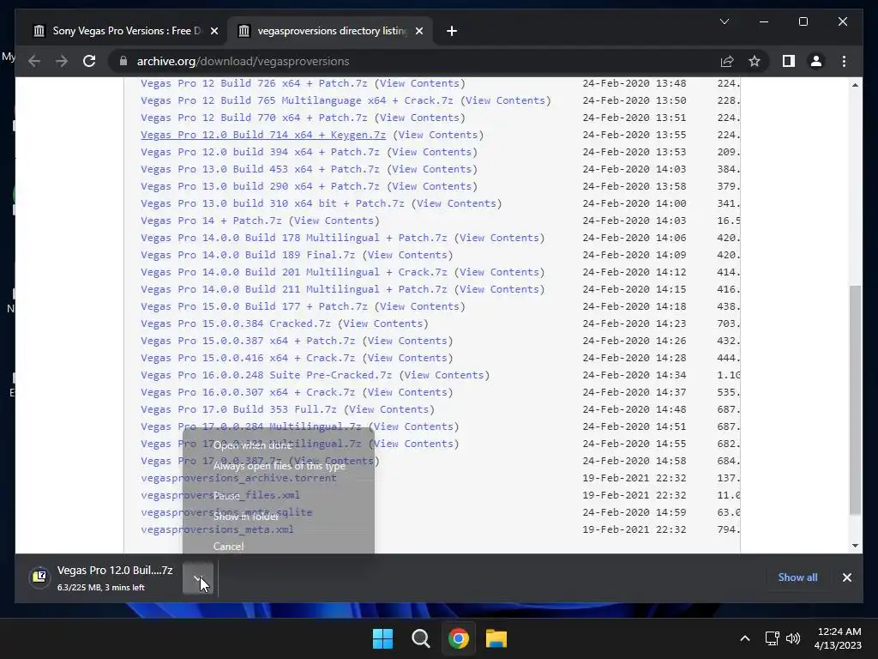Bookmark this page with the star icon
The height and width of the screenshot is (659, 878).
(x=755, y=61)
